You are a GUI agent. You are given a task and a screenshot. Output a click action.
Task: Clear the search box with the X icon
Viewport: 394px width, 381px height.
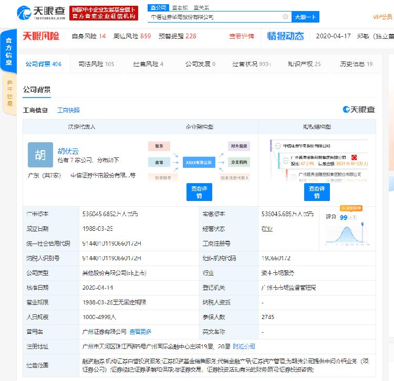click(285, 17)
